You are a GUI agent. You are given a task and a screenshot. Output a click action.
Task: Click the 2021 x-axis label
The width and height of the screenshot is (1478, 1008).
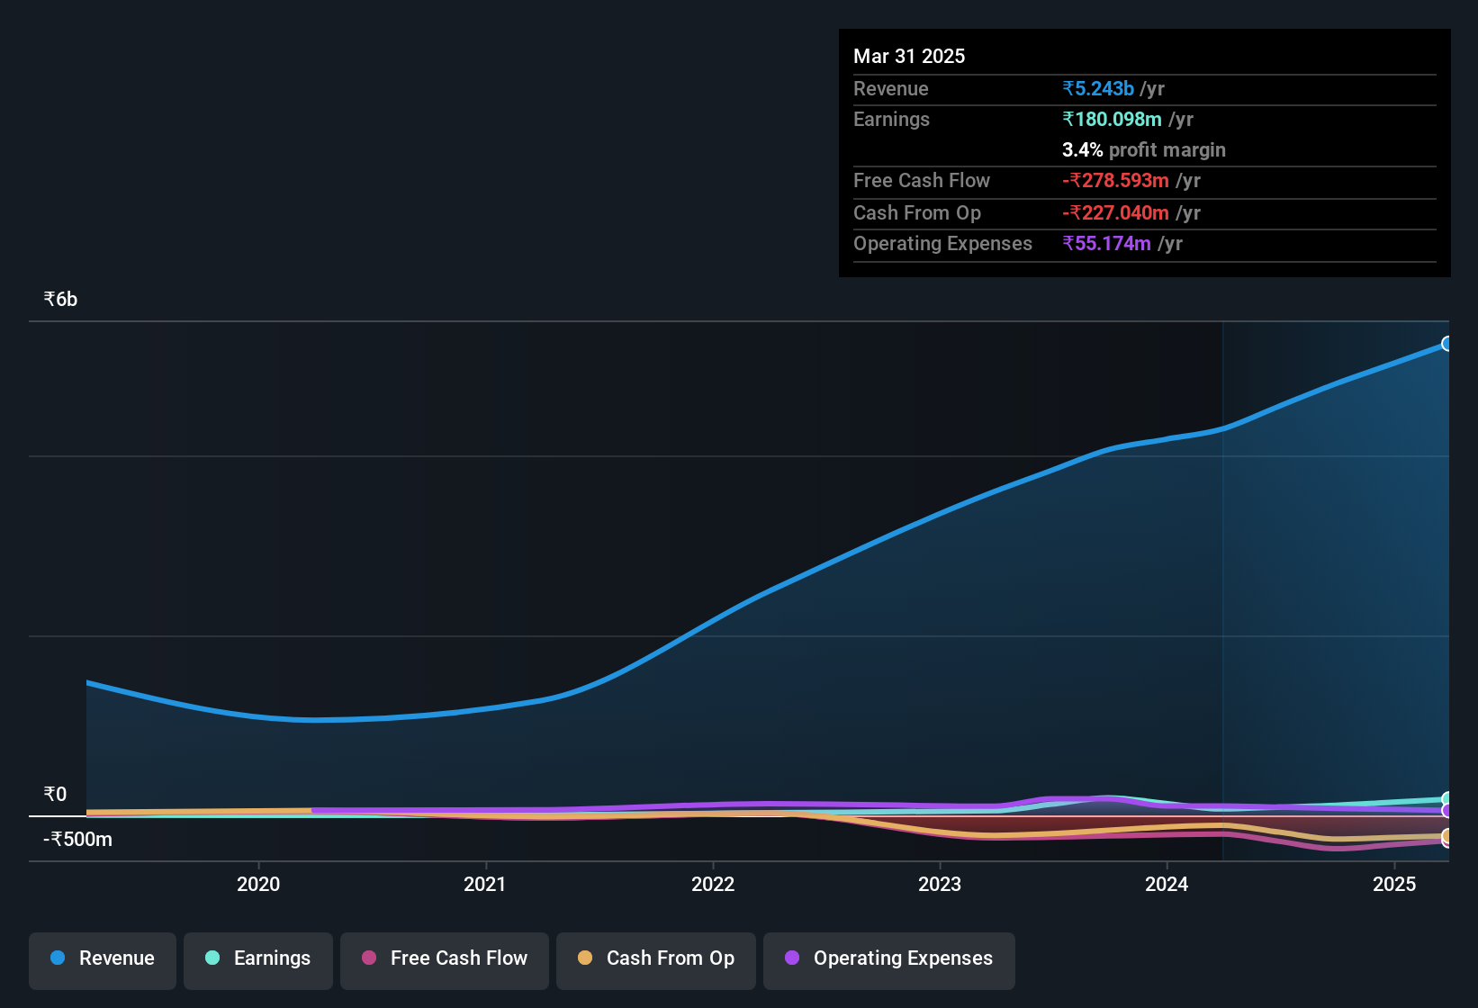485,885
